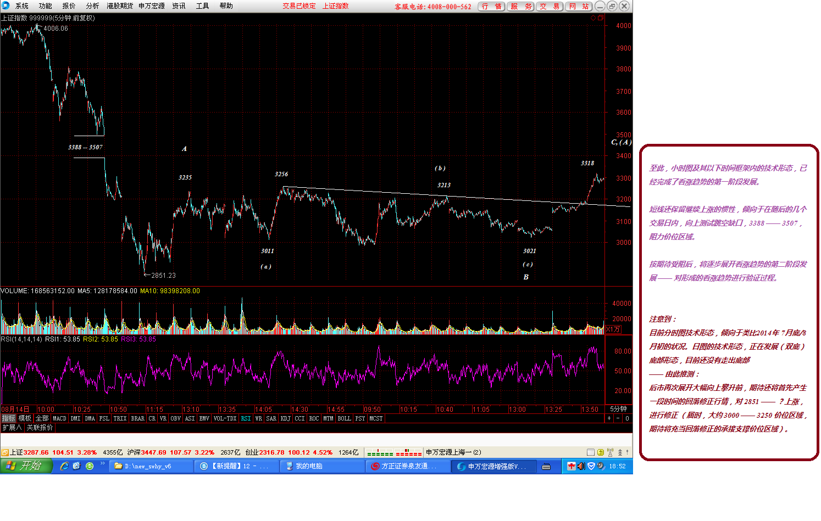Switch to BOLL indicator
The height and width of the screenshot is (521, 821).
pyautogui.click(x=344, y=418)
